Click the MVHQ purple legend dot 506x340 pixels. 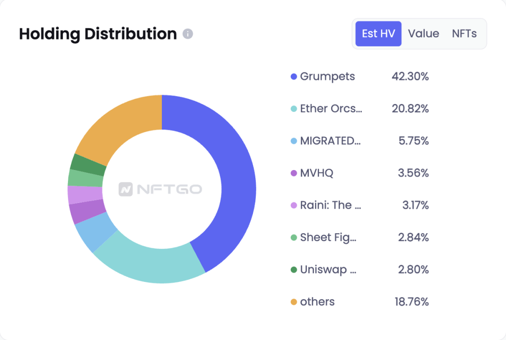[x=294, y=173]
